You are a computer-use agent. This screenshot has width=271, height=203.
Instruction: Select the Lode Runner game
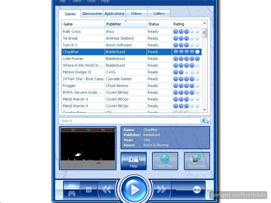point(131,59)
